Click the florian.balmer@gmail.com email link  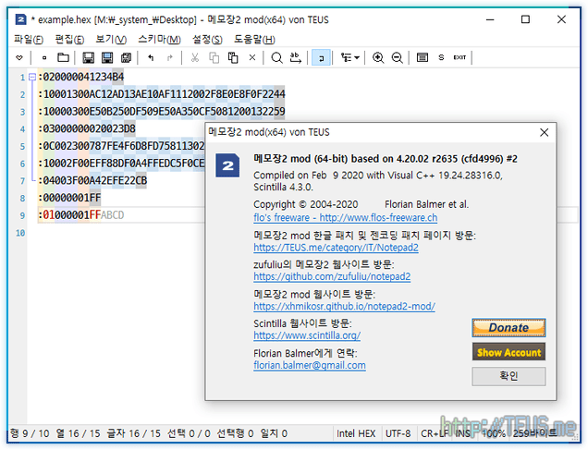pos(310,365)
